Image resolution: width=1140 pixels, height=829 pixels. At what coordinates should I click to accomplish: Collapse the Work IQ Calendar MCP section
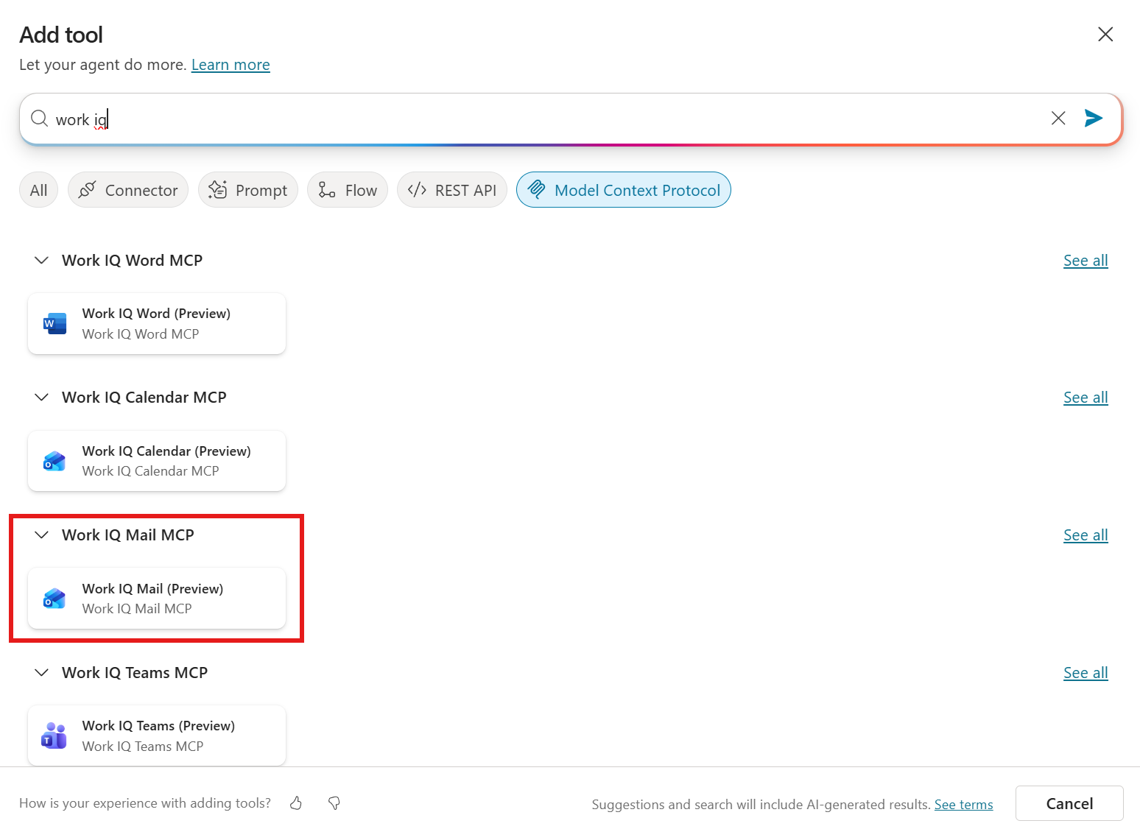point(42,398)
